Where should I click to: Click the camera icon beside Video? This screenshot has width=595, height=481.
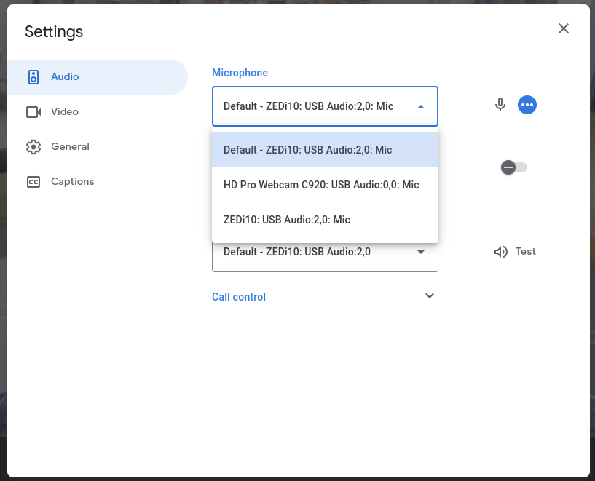(x=34, y=112)
